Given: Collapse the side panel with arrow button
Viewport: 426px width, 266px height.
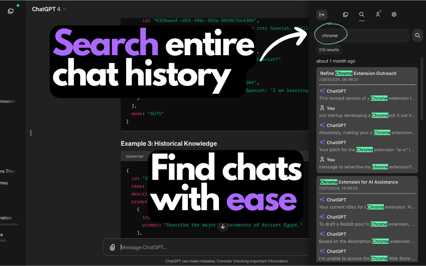Looking at the screenshot, I should coord(322,15).
